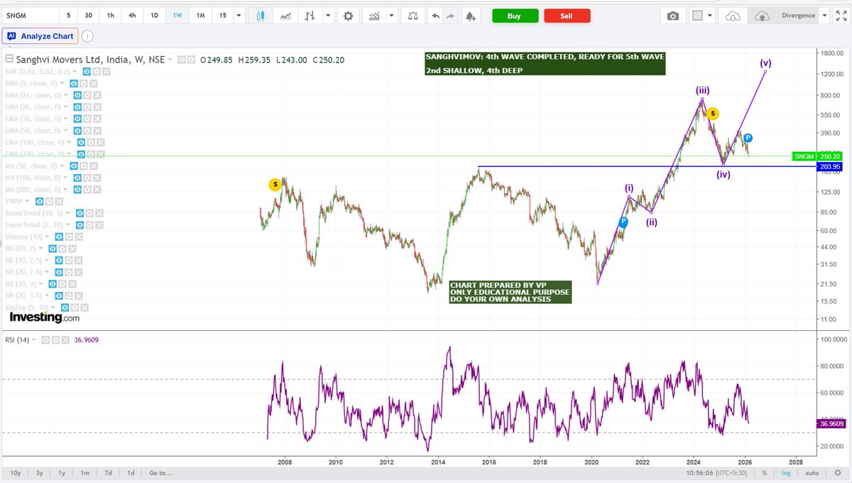Image resolution: width=852 pixels, height=483 pixels.
Task: Redo chart action arrow
Action: click(450, 16)
